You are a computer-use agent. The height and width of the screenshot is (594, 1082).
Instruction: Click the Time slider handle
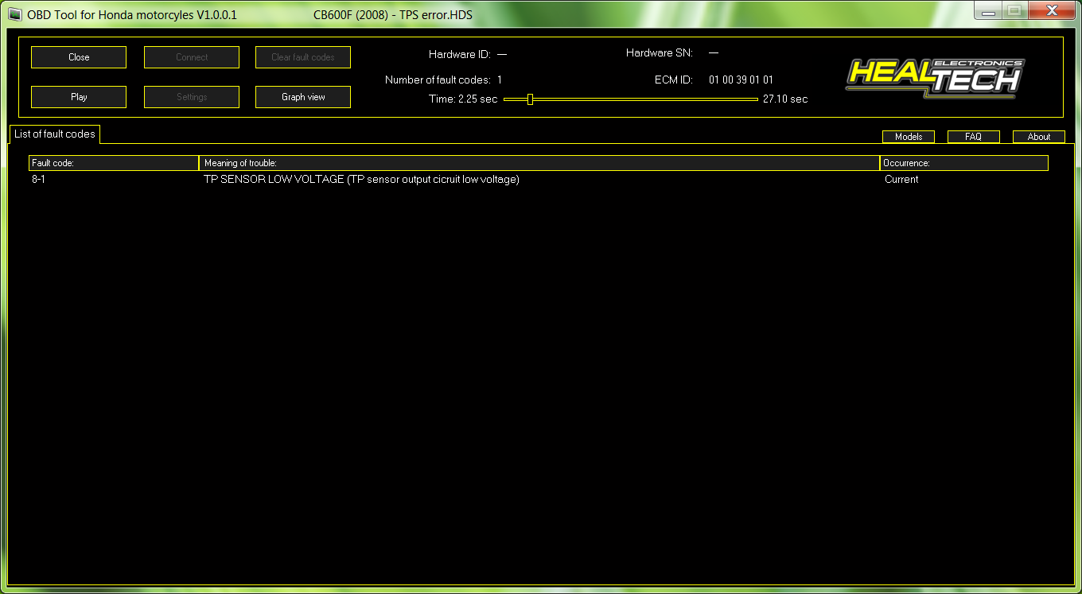(530, 99)
